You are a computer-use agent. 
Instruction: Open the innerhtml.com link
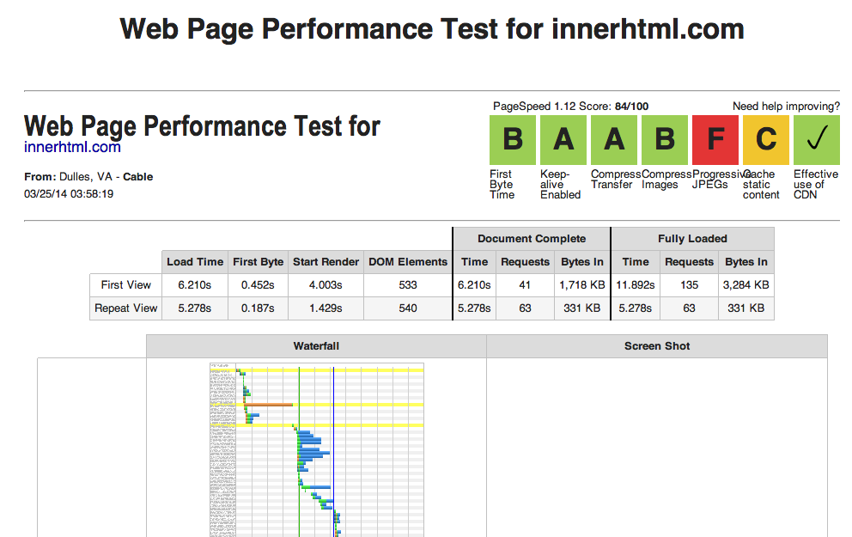72,147
